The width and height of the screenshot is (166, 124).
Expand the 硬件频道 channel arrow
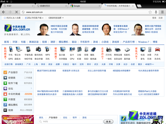pyautogui.click(x=56, y=59)
